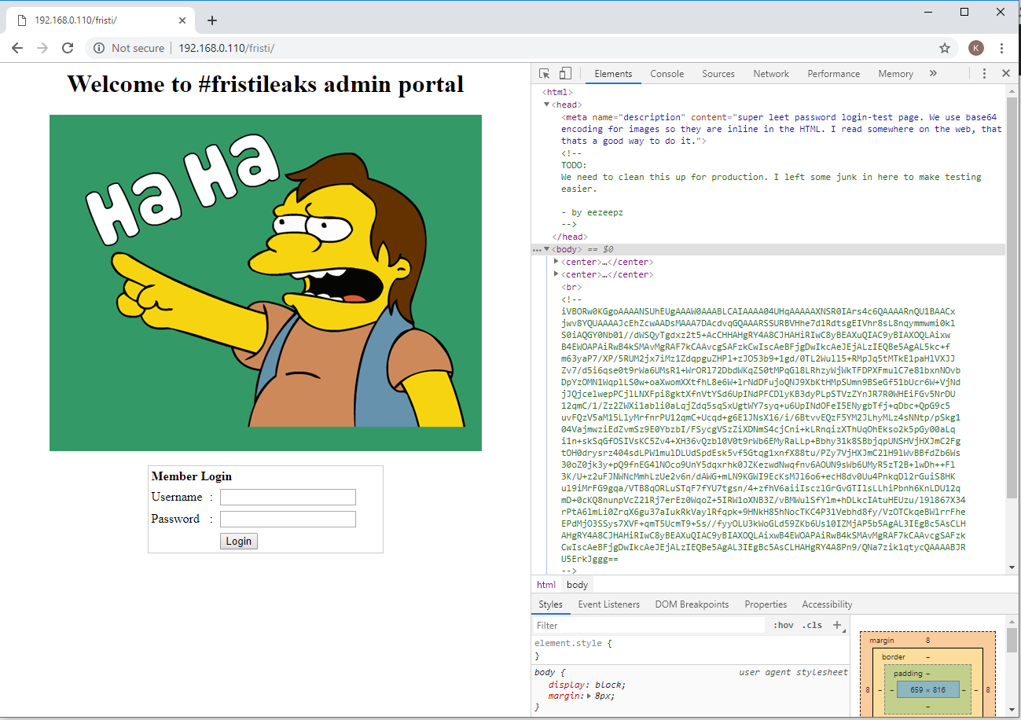
Task: Switch to the Network tab
Action: 771,73
